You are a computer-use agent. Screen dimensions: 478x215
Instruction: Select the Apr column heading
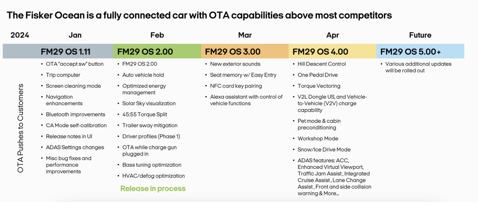tap(333, 35)
